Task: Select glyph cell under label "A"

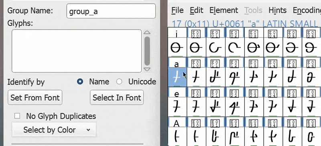Action: click(x=177, y=136)
